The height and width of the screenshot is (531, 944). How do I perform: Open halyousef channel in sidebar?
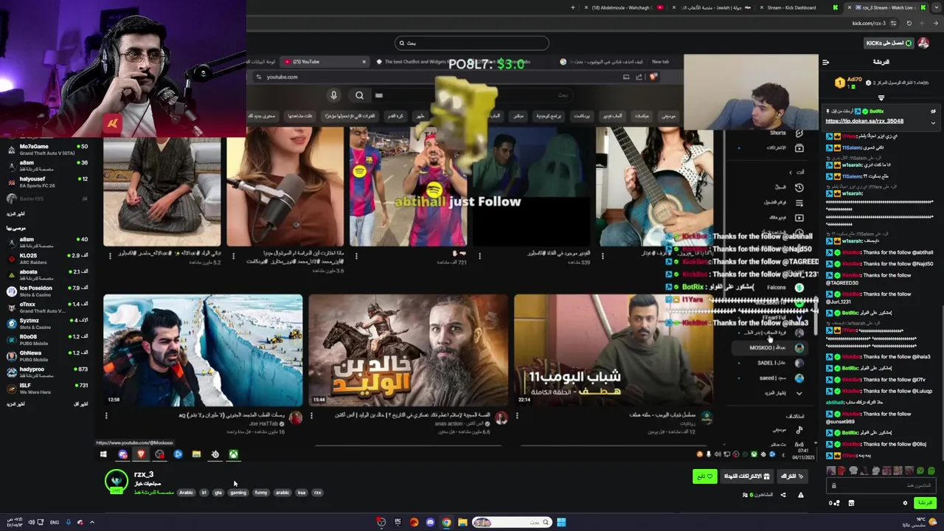(46, 182)
